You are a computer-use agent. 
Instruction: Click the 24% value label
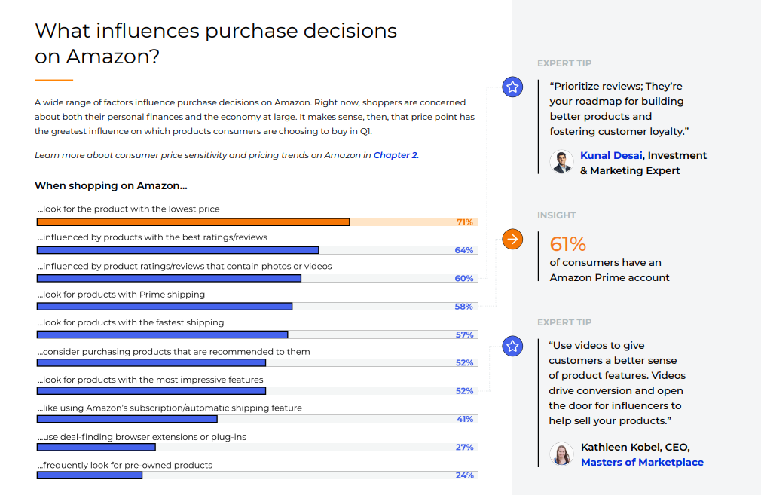click(464, 475)
